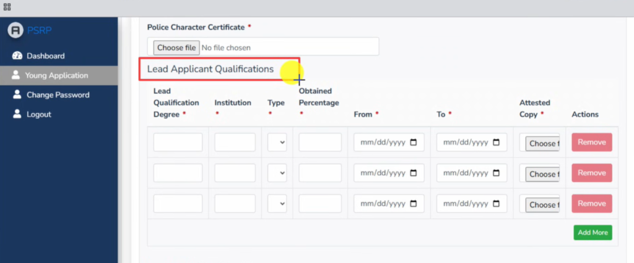Viewport: 634px width, 263px height.
Task: Open calendar picker in first row From date
Action: click(413, 143)
